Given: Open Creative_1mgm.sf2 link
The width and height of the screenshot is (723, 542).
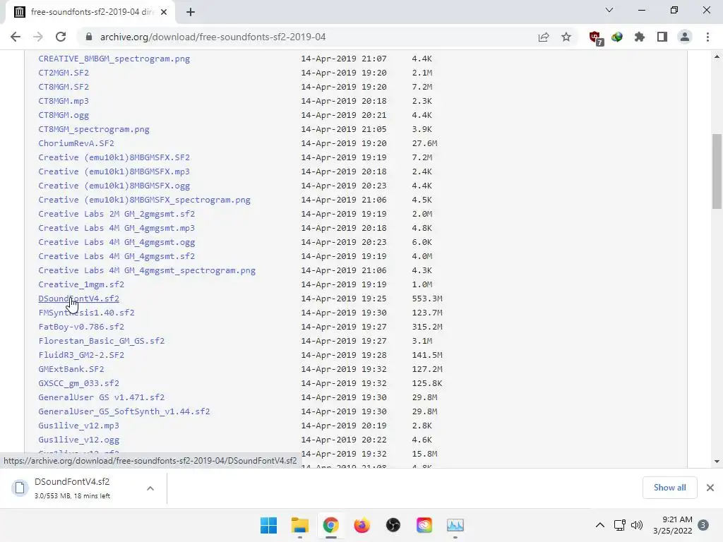Looking at the screenshot, I should pos(81,284).
